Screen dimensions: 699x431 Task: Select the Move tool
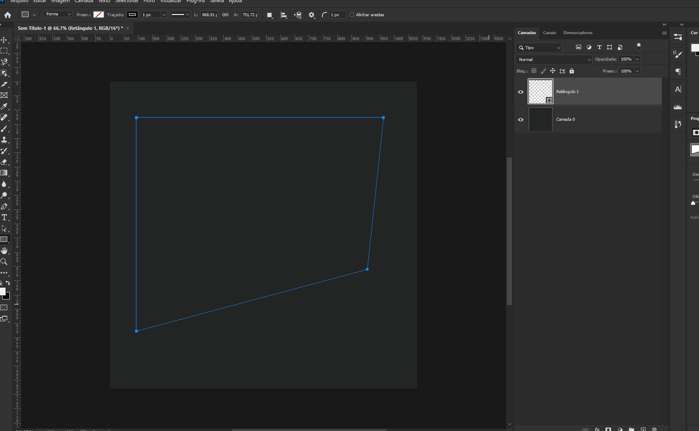click(4, 40)
